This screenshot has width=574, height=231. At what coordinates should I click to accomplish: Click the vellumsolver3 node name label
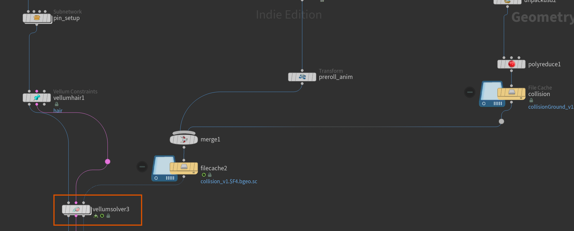point(111,209)
